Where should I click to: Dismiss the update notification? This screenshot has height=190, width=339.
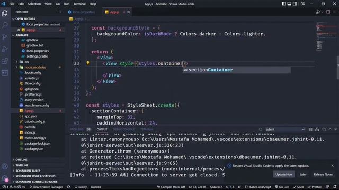click(x=333, y=166)
